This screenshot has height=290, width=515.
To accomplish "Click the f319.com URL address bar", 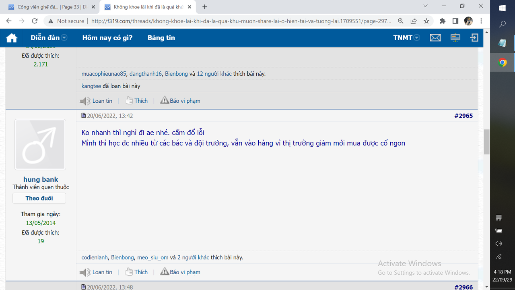I will 241,21.
